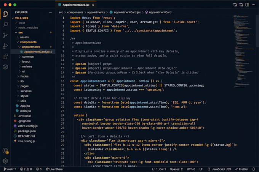Expand the .next folder
Viewport: 259px width, 172px height.
click(x=33, y=23)
